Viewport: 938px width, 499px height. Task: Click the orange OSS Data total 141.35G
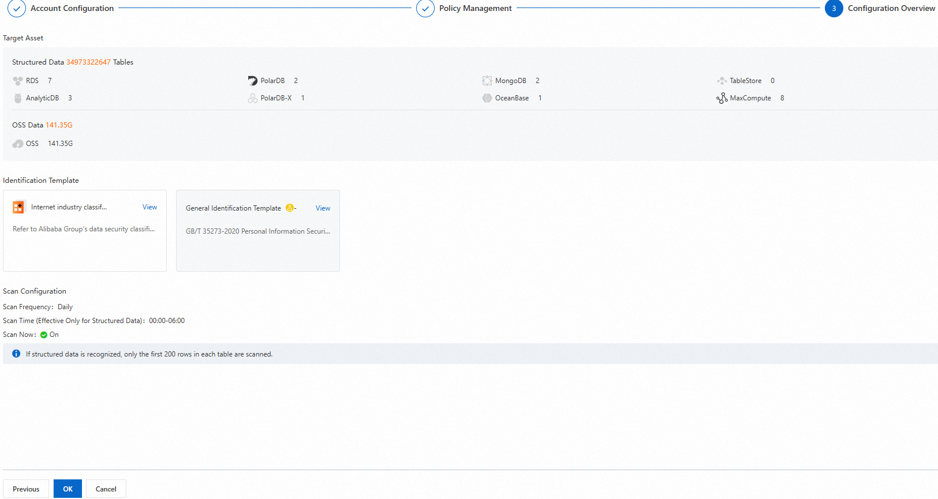pyautogui.click(x=59, y=125)
